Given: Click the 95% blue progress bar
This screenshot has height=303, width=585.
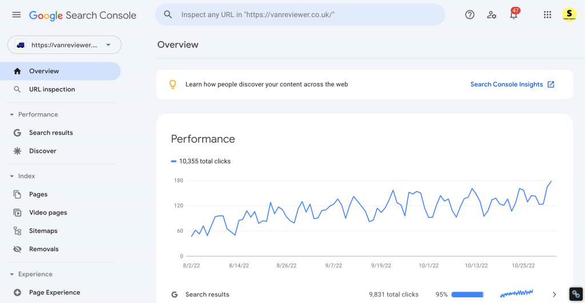Looking at the screenshot, I should [468, 294].
